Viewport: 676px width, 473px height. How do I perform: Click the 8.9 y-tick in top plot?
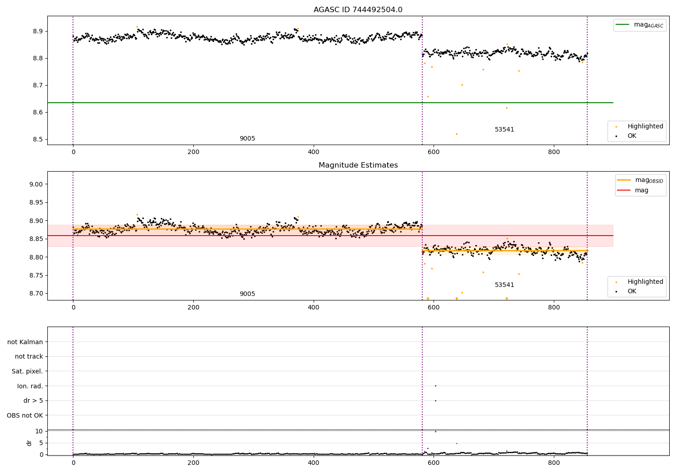37,32
